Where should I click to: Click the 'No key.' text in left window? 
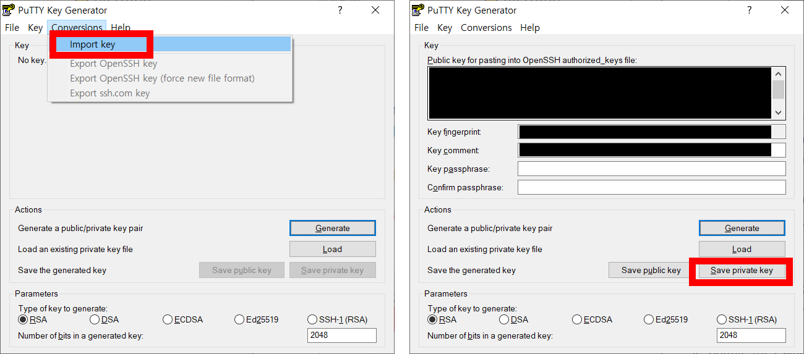32,60
